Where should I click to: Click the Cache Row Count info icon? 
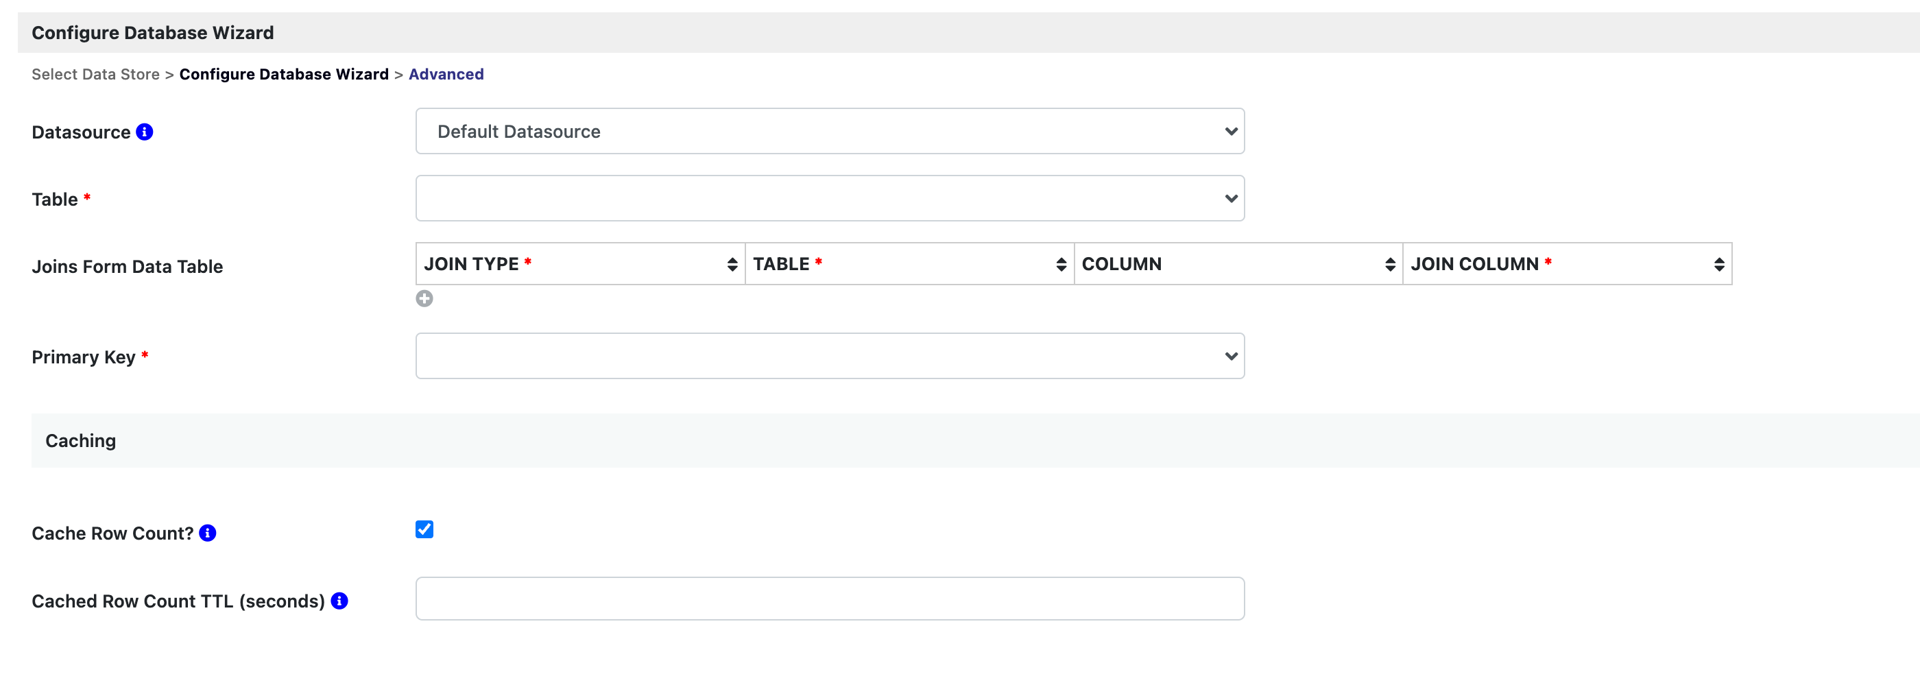tap(208, 533)
